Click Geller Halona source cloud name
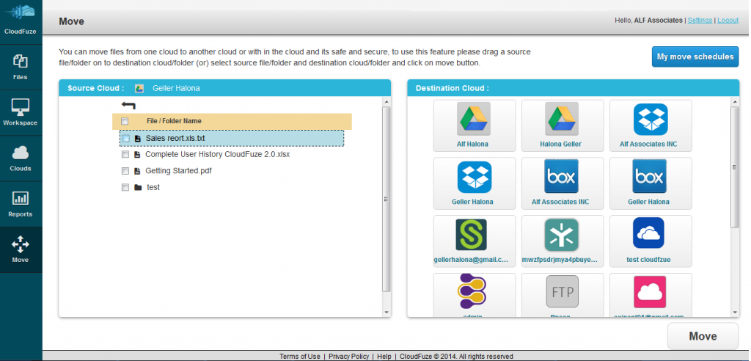Screen dimensions: 751x361 click(176, 88)
